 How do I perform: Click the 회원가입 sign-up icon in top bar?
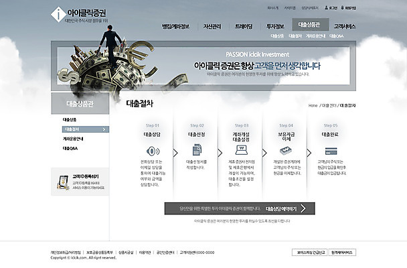342,8
